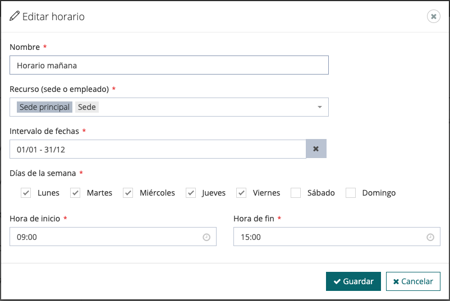Viewport: 450px width, 301px height.
Task: Disable the Jueves checkbox
Action: click(191, 193)
